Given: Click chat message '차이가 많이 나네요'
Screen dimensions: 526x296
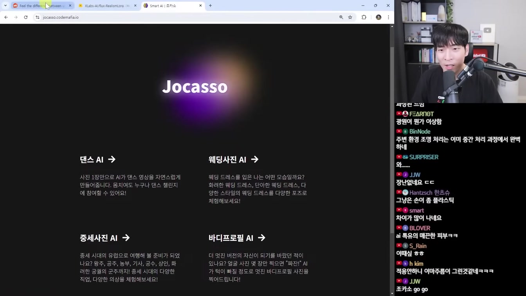Looking at the screenshot, I should pos(419,218).
